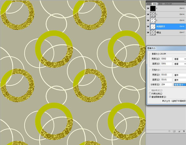Switch to the 路径 (Paths) tab
The image size is (186, 145).
161,4
